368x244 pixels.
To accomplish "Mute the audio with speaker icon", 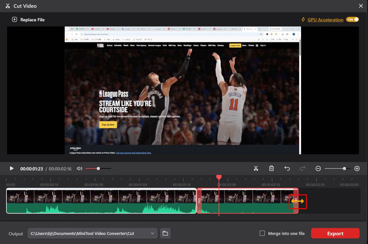I will (79, 168).
